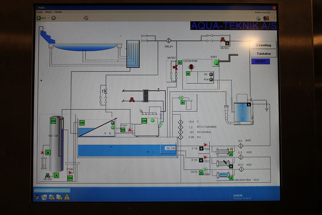Click the pH sensor diamond symbol
Viewport: 322px width, 215px height.
180,137
